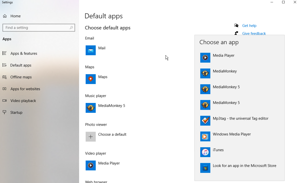Select the iTunes icon in app chooser

coord(205,152)
